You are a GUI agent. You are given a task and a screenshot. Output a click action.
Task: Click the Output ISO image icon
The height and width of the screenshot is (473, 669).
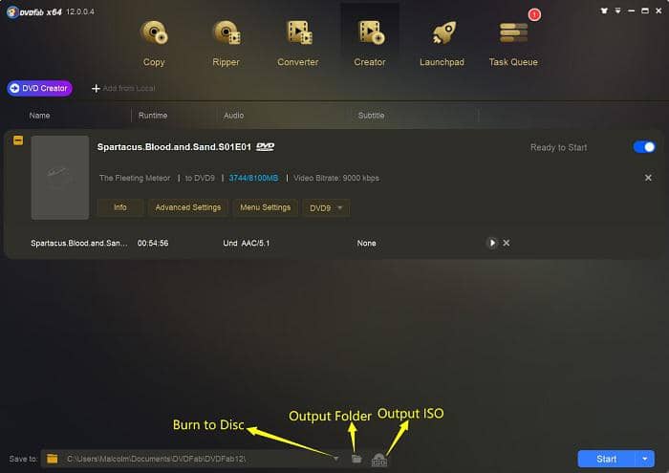[378, 460]
